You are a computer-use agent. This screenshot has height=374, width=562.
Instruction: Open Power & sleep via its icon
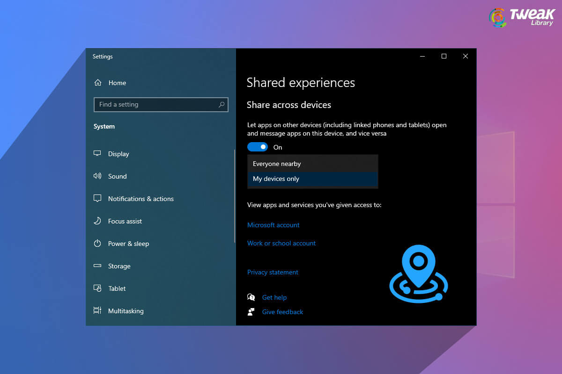pos(97,244)
